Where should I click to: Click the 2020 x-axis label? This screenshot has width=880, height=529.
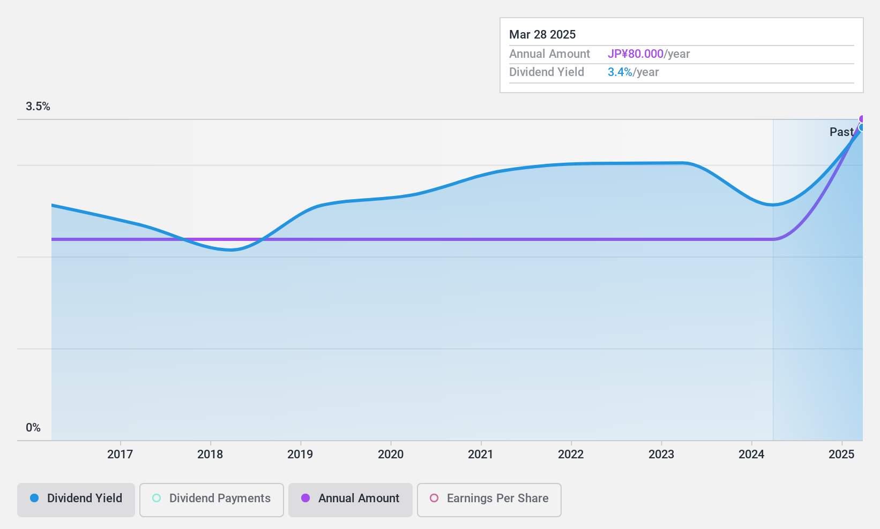pyautogui.click(x=391, y=454)
